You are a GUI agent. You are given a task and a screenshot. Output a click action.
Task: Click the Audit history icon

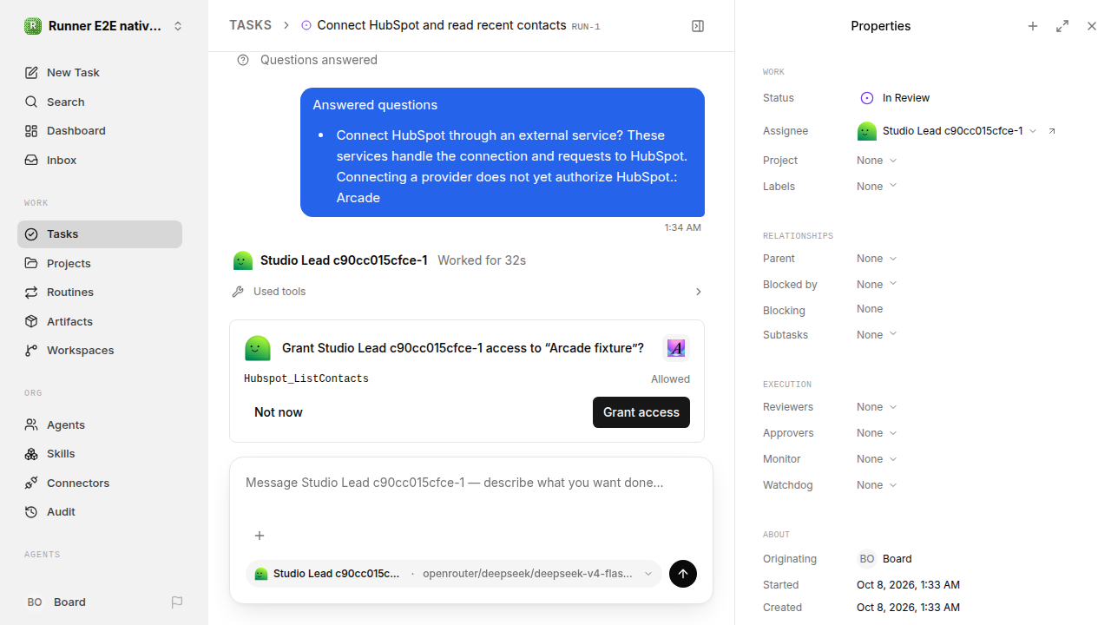(x=31, y=512)
